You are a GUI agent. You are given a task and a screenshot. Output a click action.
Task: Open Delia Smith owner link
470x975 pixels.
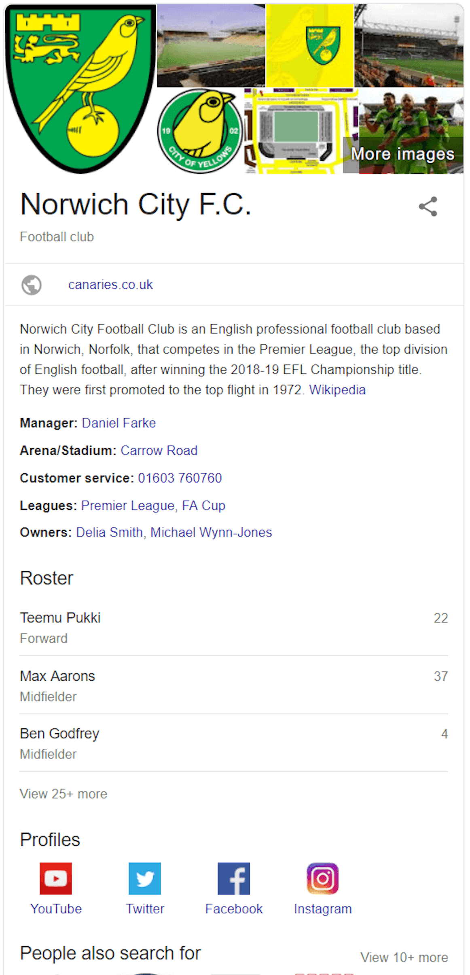[x=109, y=532]
